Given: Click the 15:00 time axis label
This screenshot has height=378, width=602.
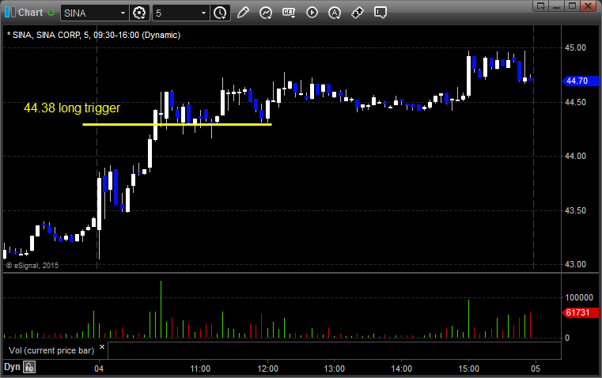Looking at the screenshot, I should (469, 369).
